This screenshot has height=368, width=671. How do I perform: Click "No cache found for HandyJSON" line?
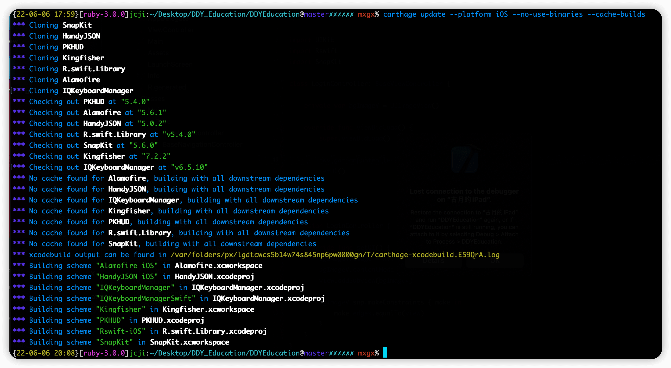point(169,189)
